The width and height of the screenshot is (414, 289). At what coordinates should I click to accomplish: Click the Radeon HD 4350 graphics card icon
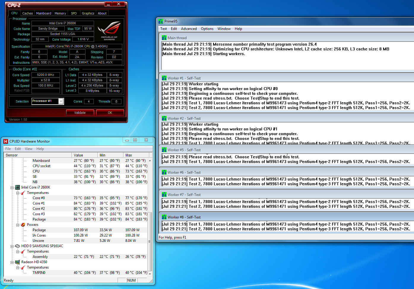(x=18, y=262)
